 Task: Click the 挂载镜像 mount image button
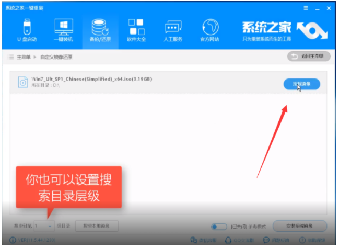tap(301, 84)
